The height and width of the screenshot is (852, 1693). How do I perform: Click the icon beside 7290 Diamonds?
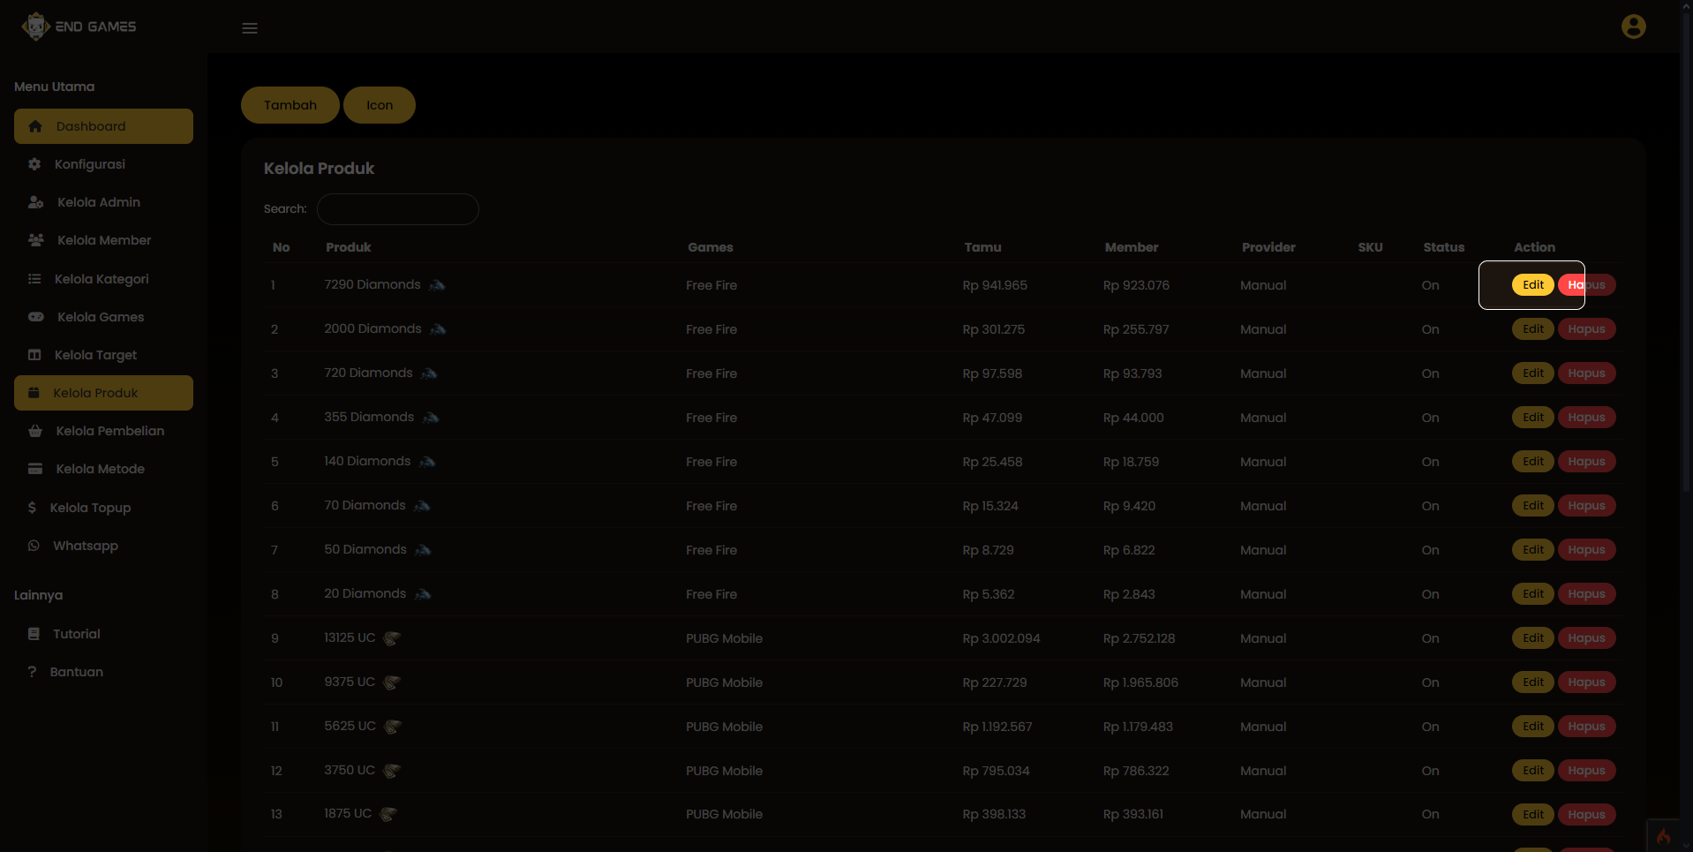pos(437,285)
